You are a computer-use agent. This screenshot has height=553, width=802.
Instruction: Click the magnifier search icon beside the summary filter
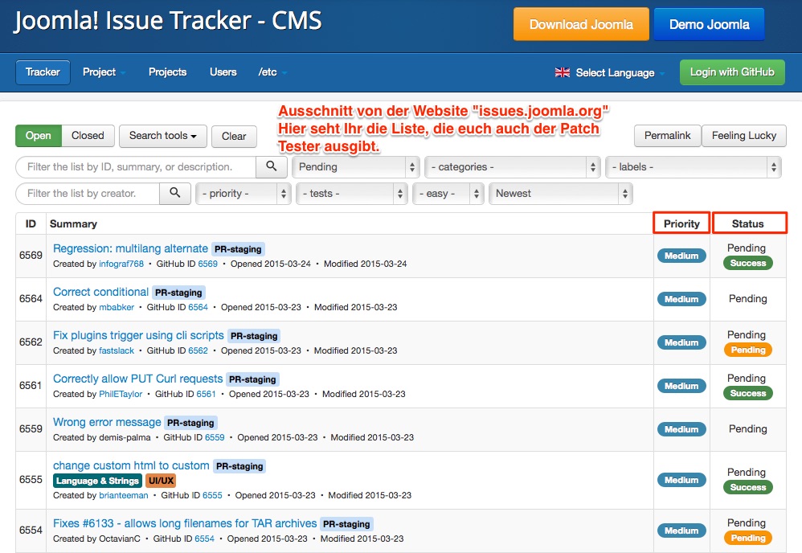pos(271,166)
